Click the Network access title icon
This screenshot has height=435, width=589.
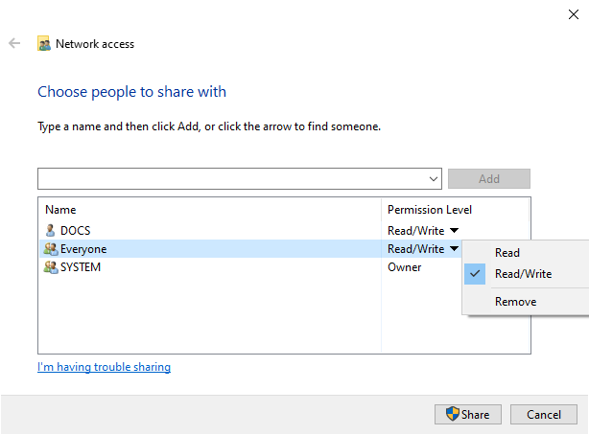[x=44, y=44]
